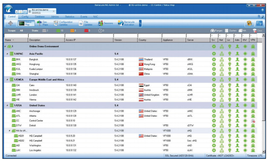Click the license status icon in KUL row
The width and height of the screenshot is (268, 161).
pos(230,69)
